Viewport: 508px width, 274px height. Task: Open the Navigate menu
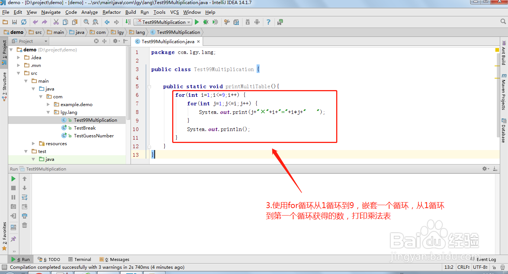click(x=51, y=12)
